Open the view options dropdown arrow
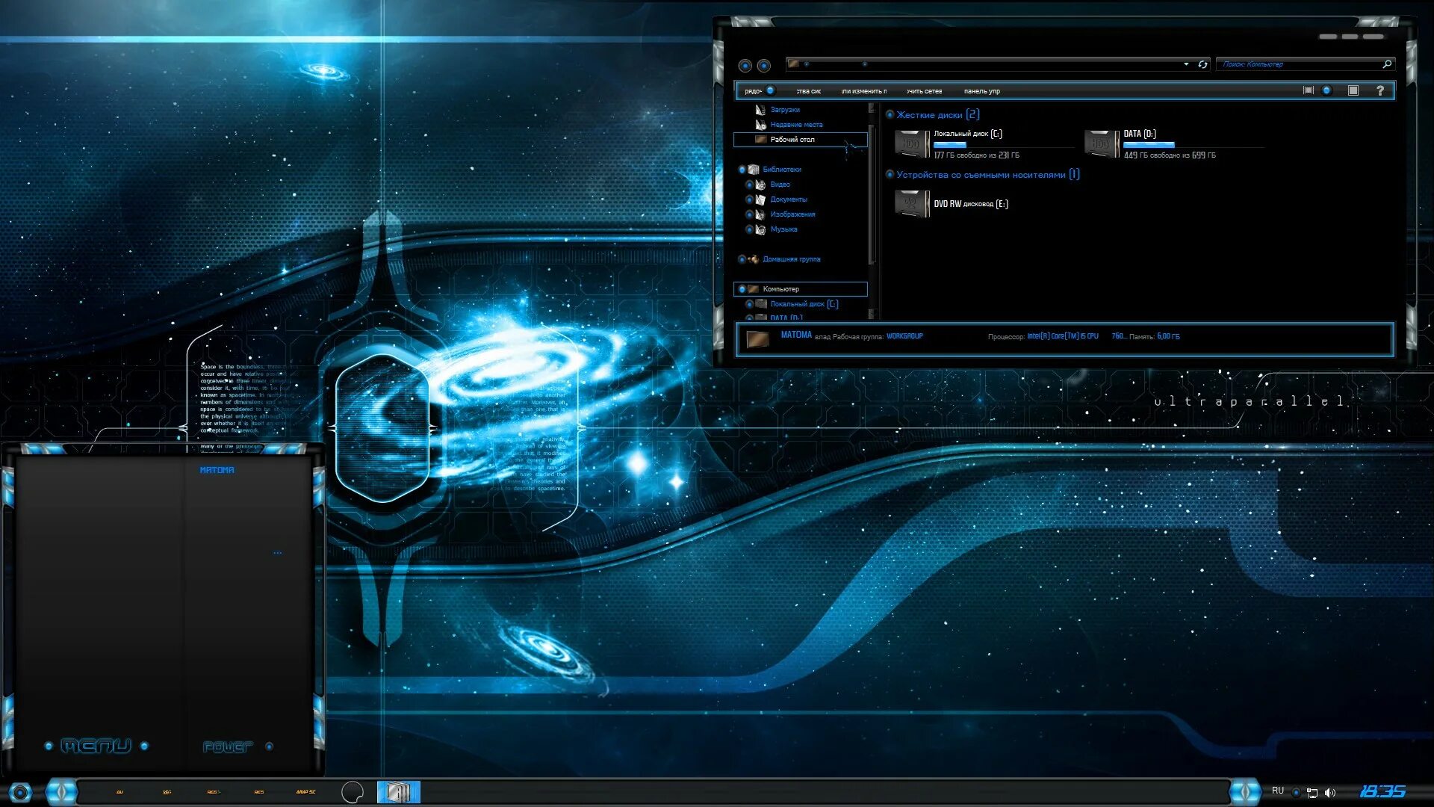 [1326, 90]
